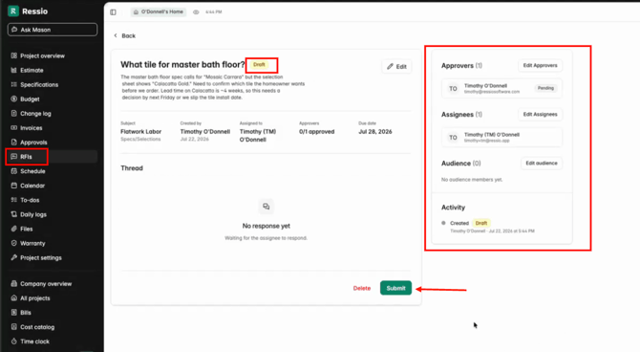
Task: Open Budget from the sidebar
Action: point(30,99)
